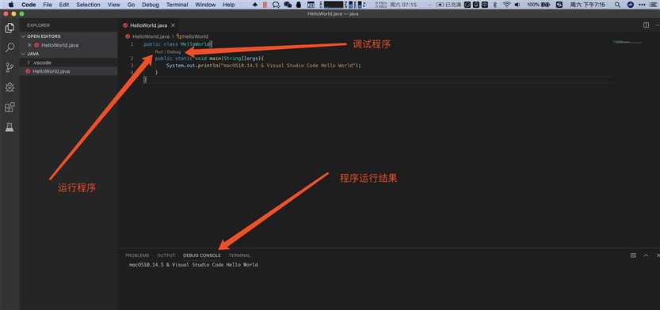Open the Source Control view
Image resolution: width=660 pixels, height=310 pixels.
pyautogui.click(x=10, y=68)
